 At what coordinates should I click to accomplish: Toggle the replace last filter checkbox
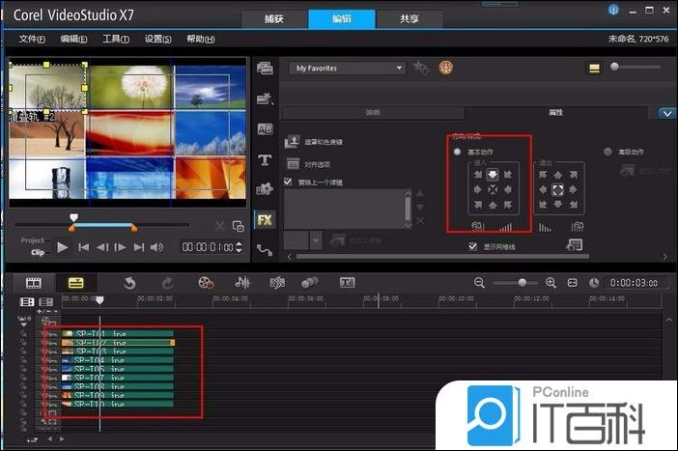tap(288, 182)
